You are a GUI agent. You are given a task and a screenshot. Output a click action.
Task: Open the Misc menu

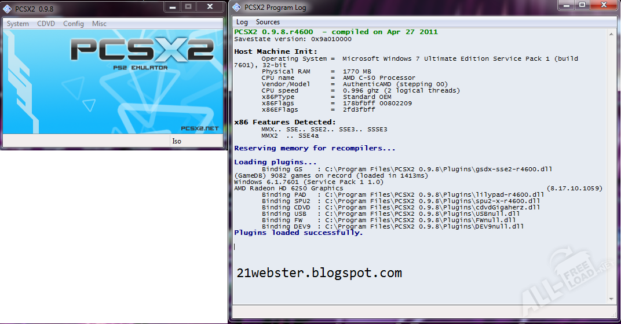click(99, 24)
